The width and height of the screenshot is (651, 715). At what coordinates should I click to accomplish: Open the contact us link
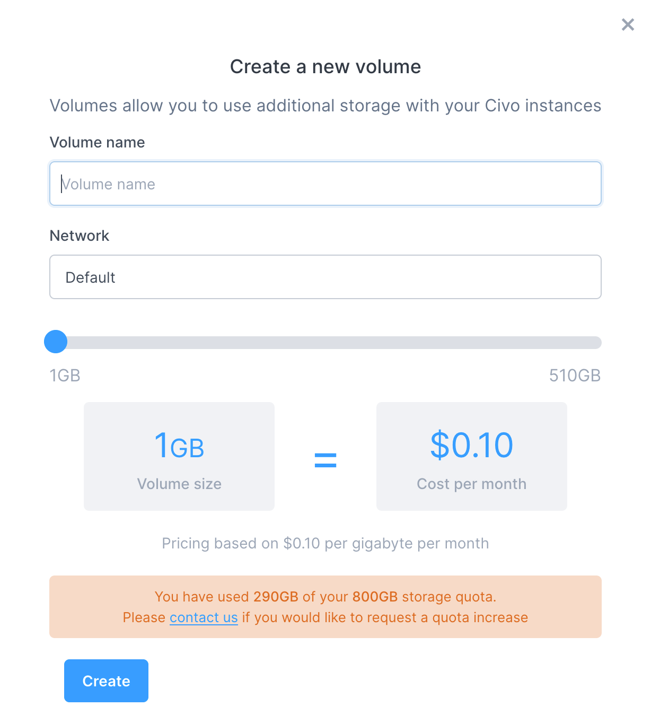[204, 618]
